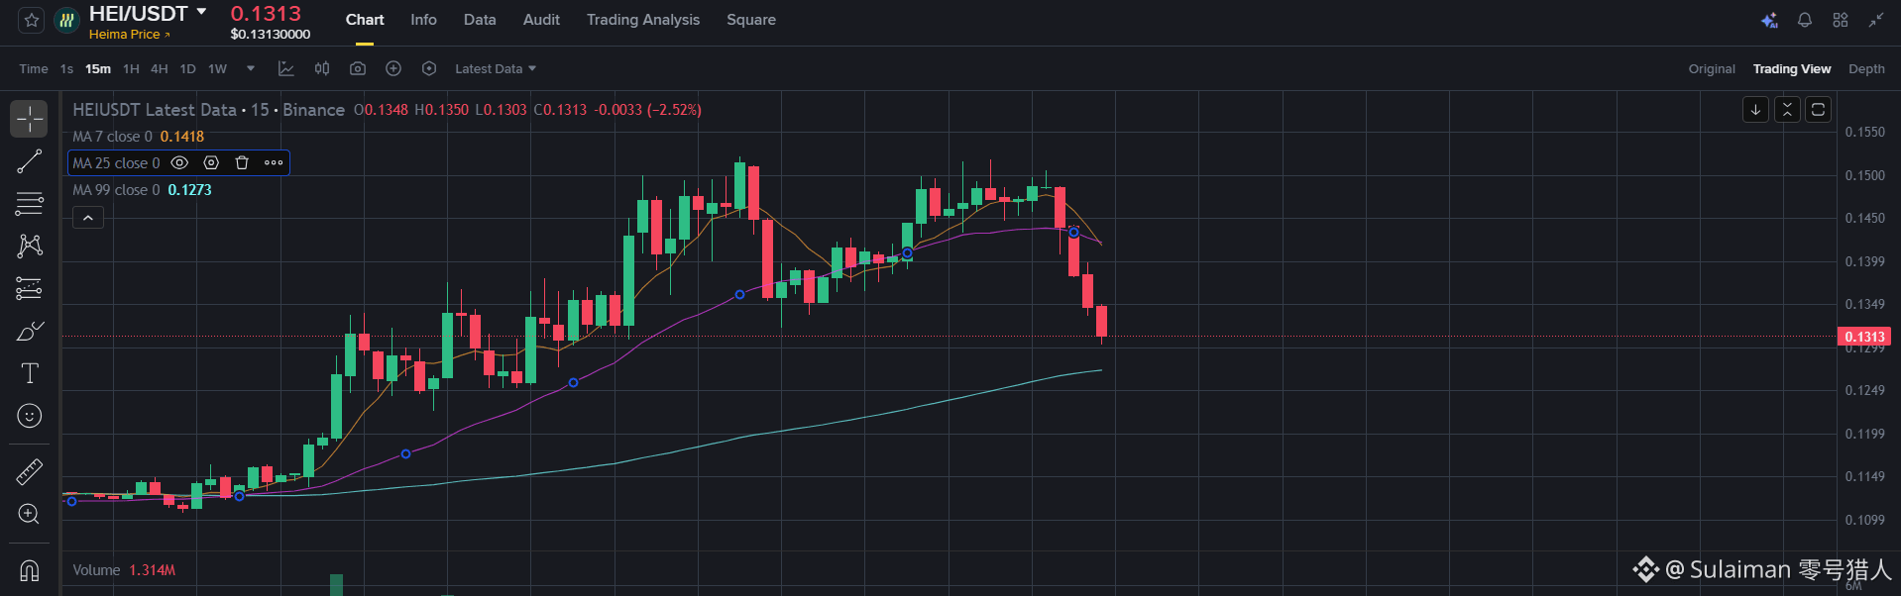Open the Latest Data dropdown
This screenshot has width=1901, height=596.
pos(496,68)
